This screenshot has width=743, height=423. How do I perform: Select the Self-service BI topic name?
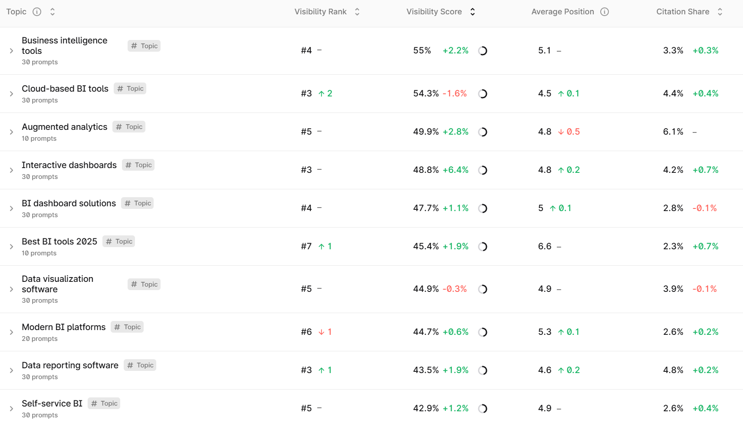click(x=52, y=403)
